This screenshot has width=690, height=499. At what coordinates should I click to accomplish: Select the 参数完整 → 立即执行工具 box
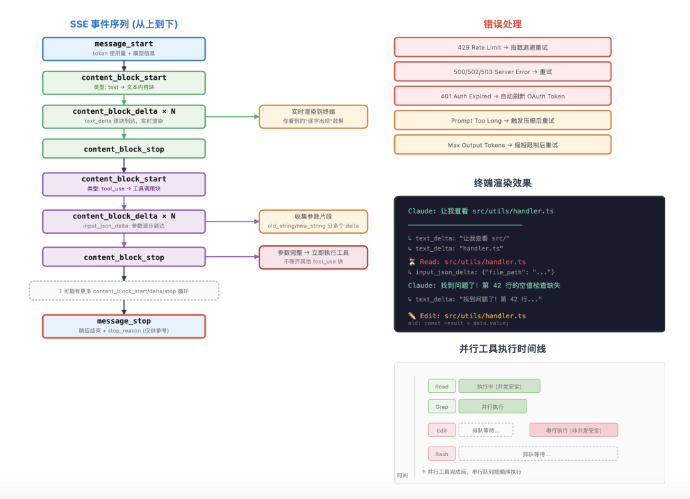coord(313,257)
